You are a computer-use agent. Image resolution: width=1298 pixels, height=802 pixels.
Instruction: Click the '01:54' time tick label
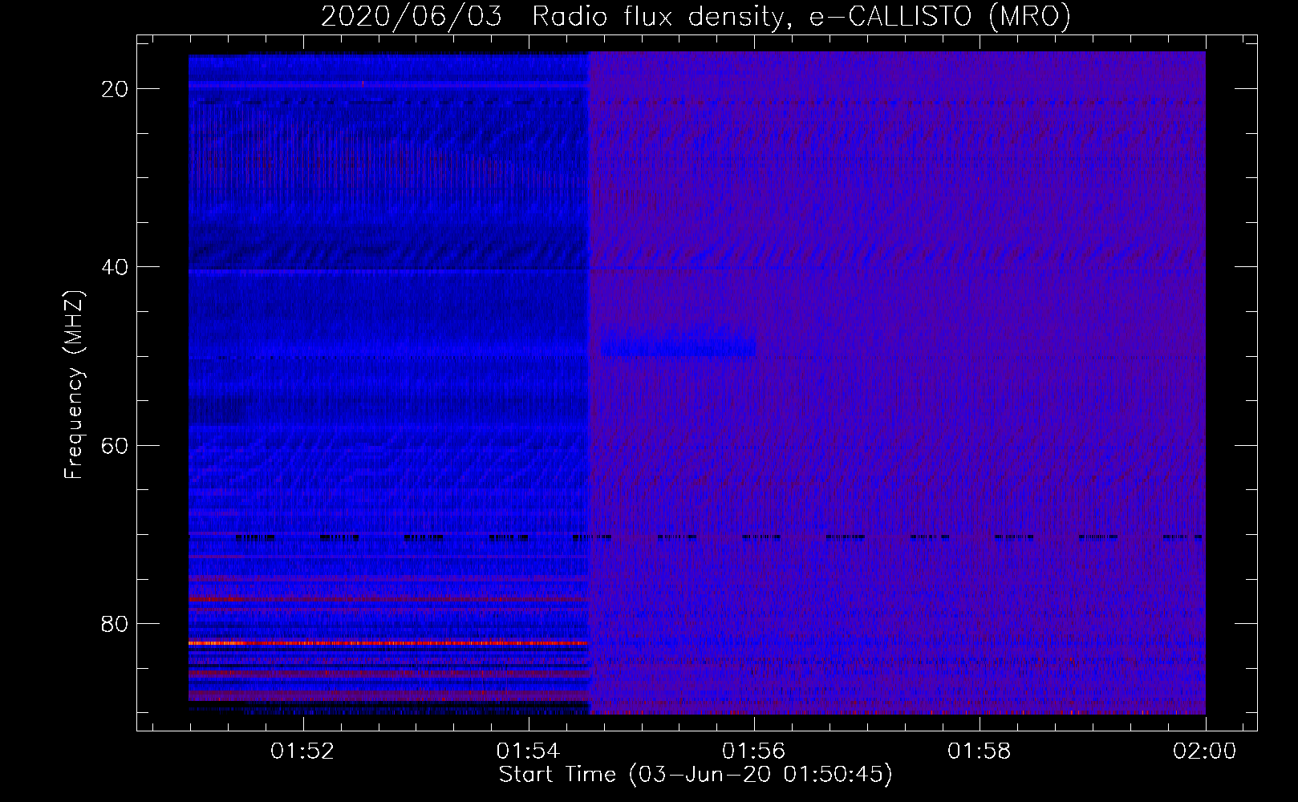click(529, 751)
